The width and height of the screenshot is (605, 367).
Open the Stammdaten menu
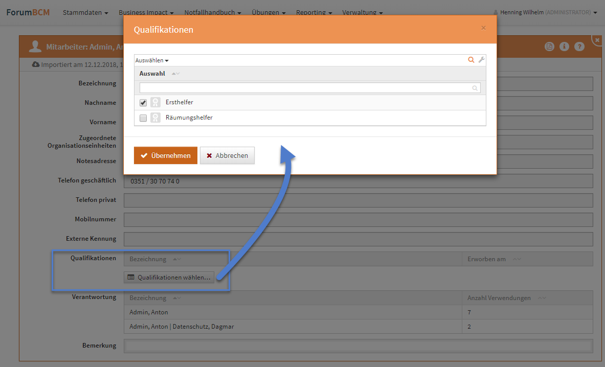coord(85,12)
